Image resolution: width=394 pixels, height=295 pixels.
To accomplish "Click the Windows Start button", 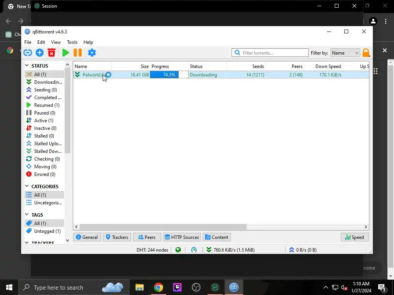I will click(x=9, y=287).
